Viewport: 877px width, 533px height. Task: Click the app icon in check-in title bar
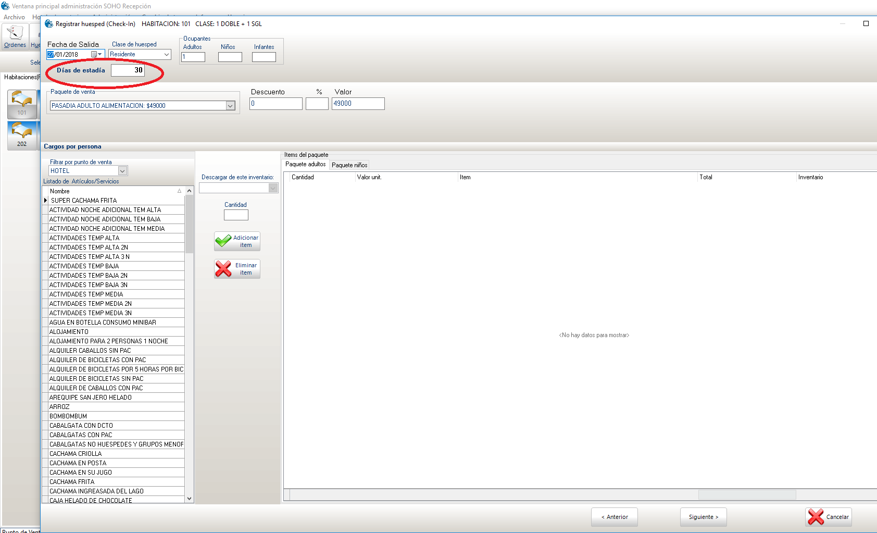pos(49,24)
